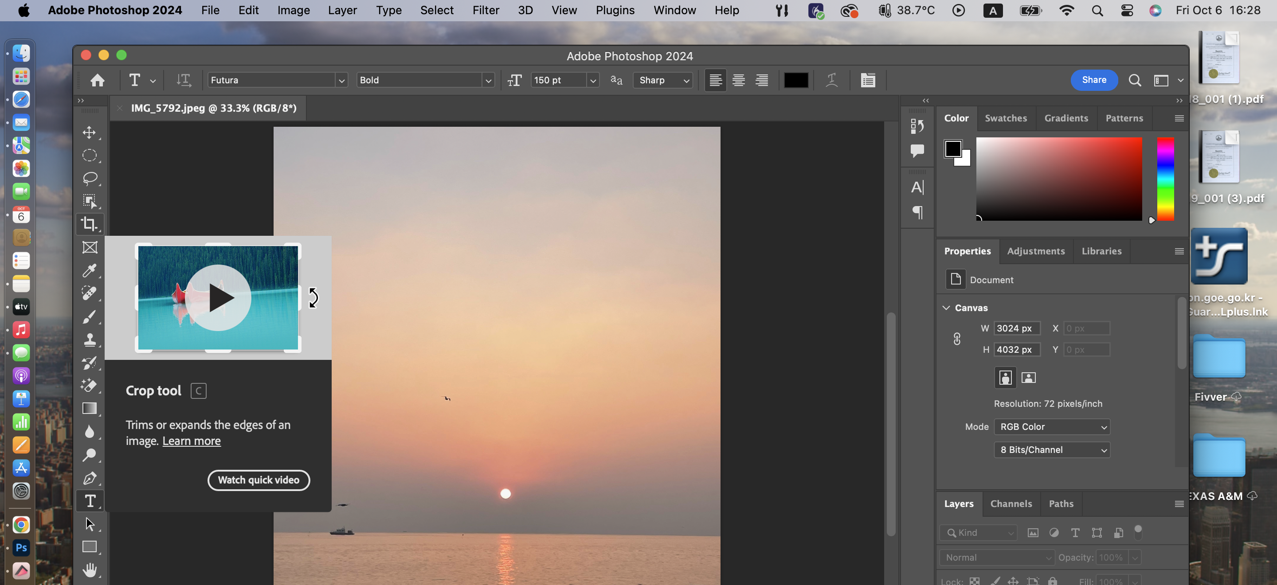
Task: Toggle the width-height link constraint
Action: coord(957,339)
